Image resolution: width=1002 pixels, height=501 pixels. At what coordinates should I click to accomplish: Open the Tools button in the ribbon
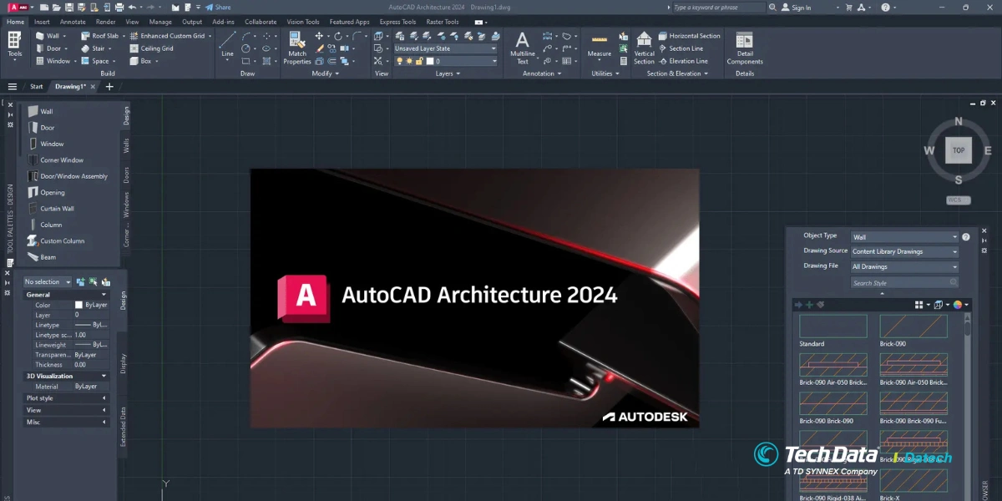point(15,45)
